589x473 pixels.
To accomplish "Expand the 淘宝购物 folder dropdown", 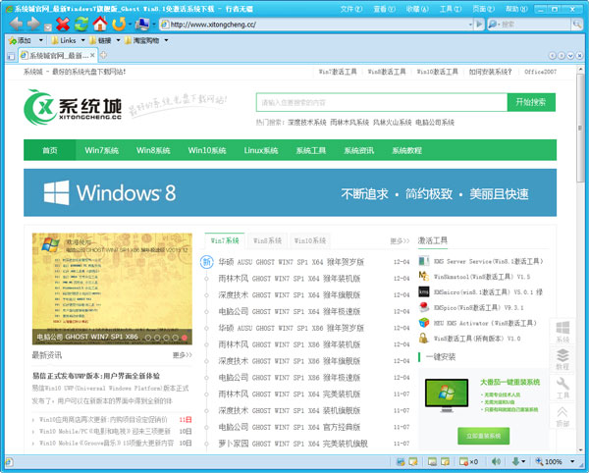I will click(166, 40).
